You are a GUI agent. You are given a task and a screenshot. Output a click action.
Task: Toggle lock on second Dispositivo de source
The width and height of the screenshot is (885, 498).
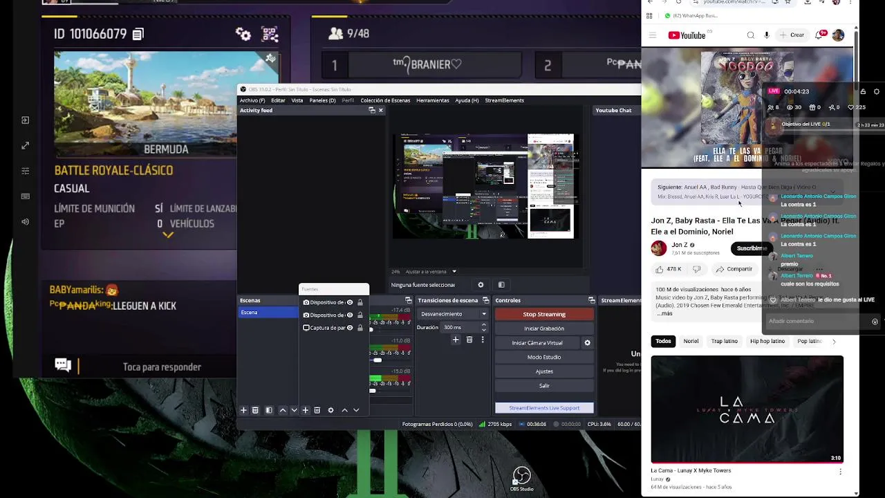click(360, 315)
